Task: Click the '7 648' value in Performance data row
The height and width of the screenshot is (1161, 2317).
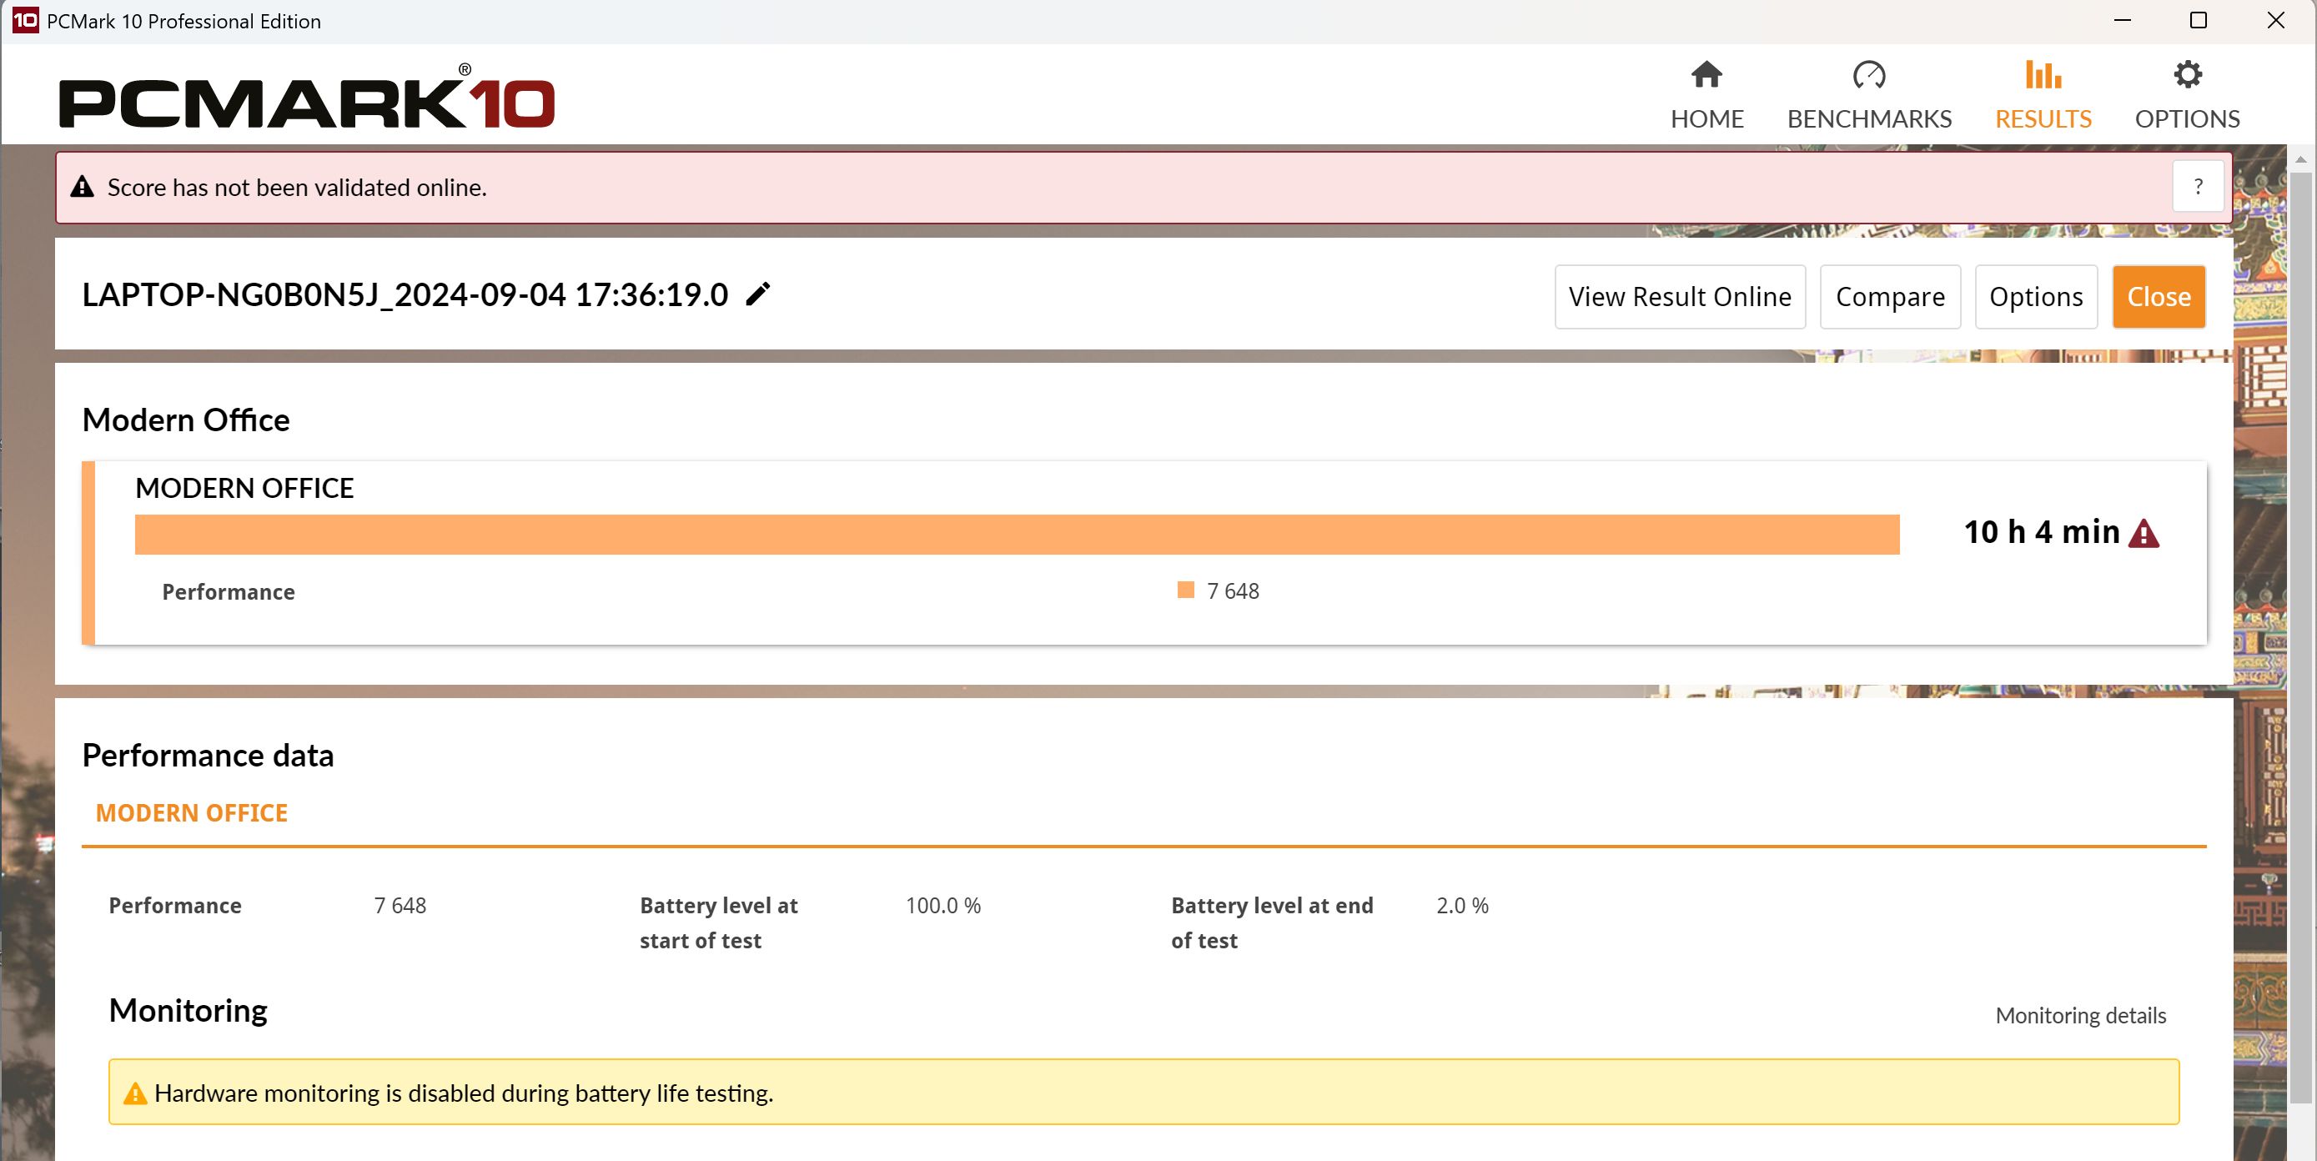Action: pyautogui.click(x=400, y=906)
